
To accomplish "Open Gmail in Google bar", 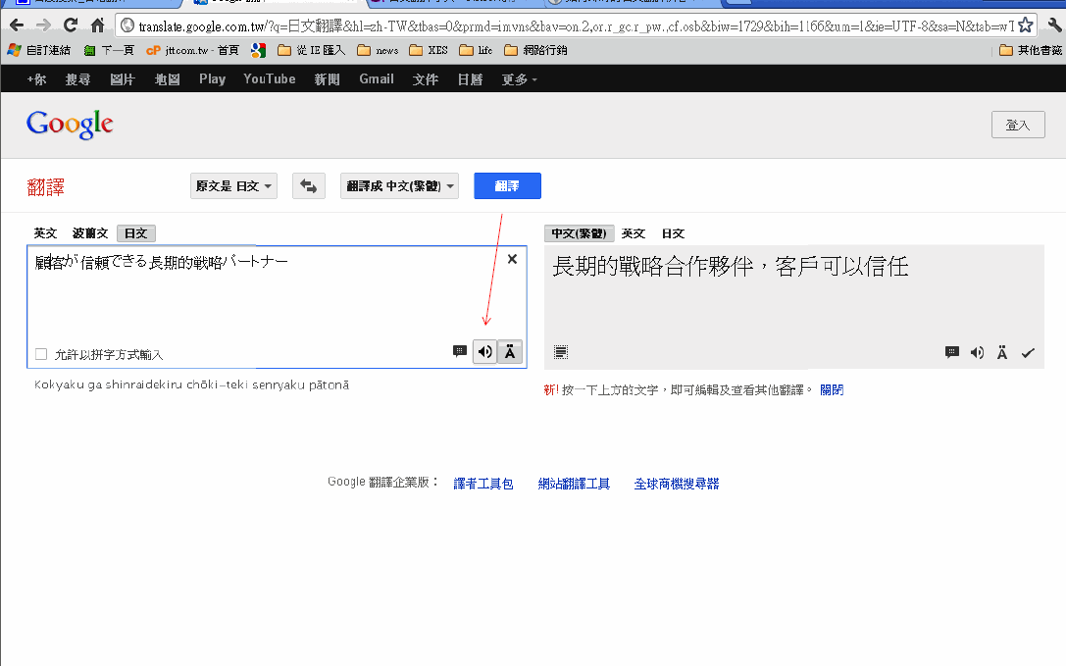I will pos(377,79).
